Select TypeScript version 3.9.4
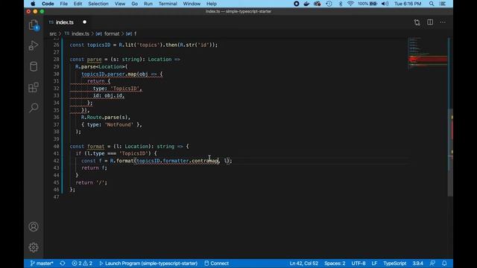This screenshot has width=477, height=268. click(417, 264)
